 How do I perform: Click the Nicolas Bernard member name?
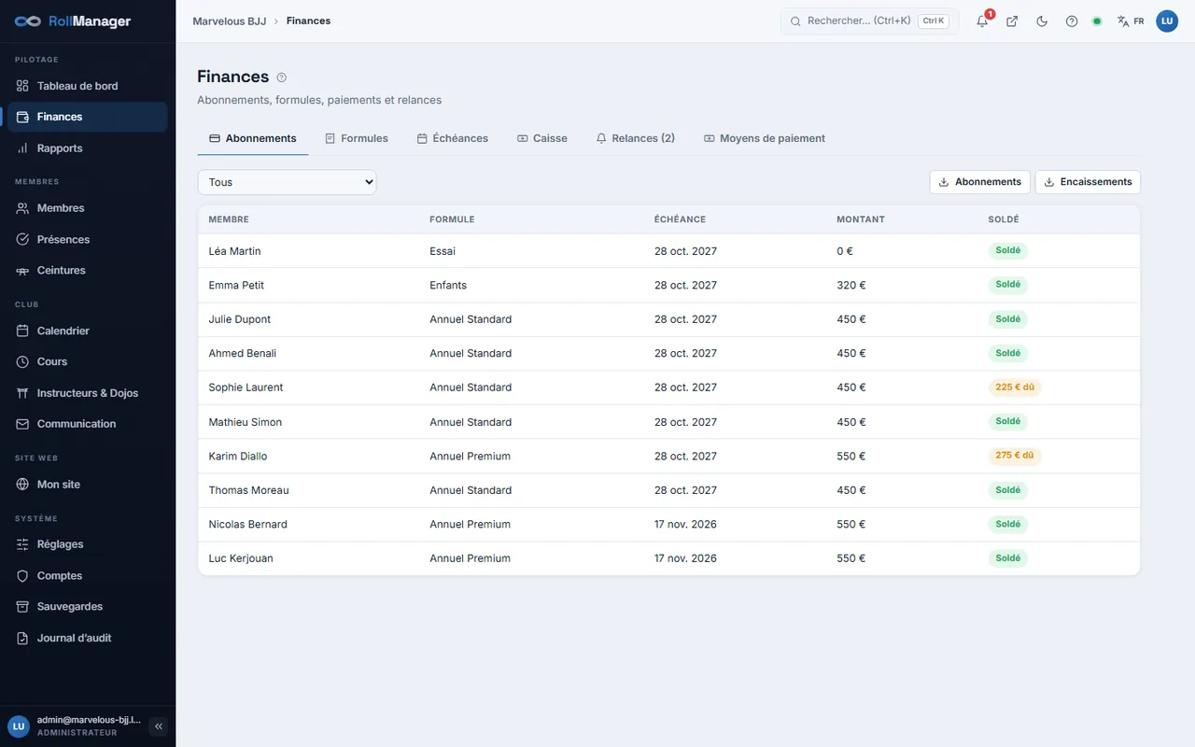coord(247,525)
